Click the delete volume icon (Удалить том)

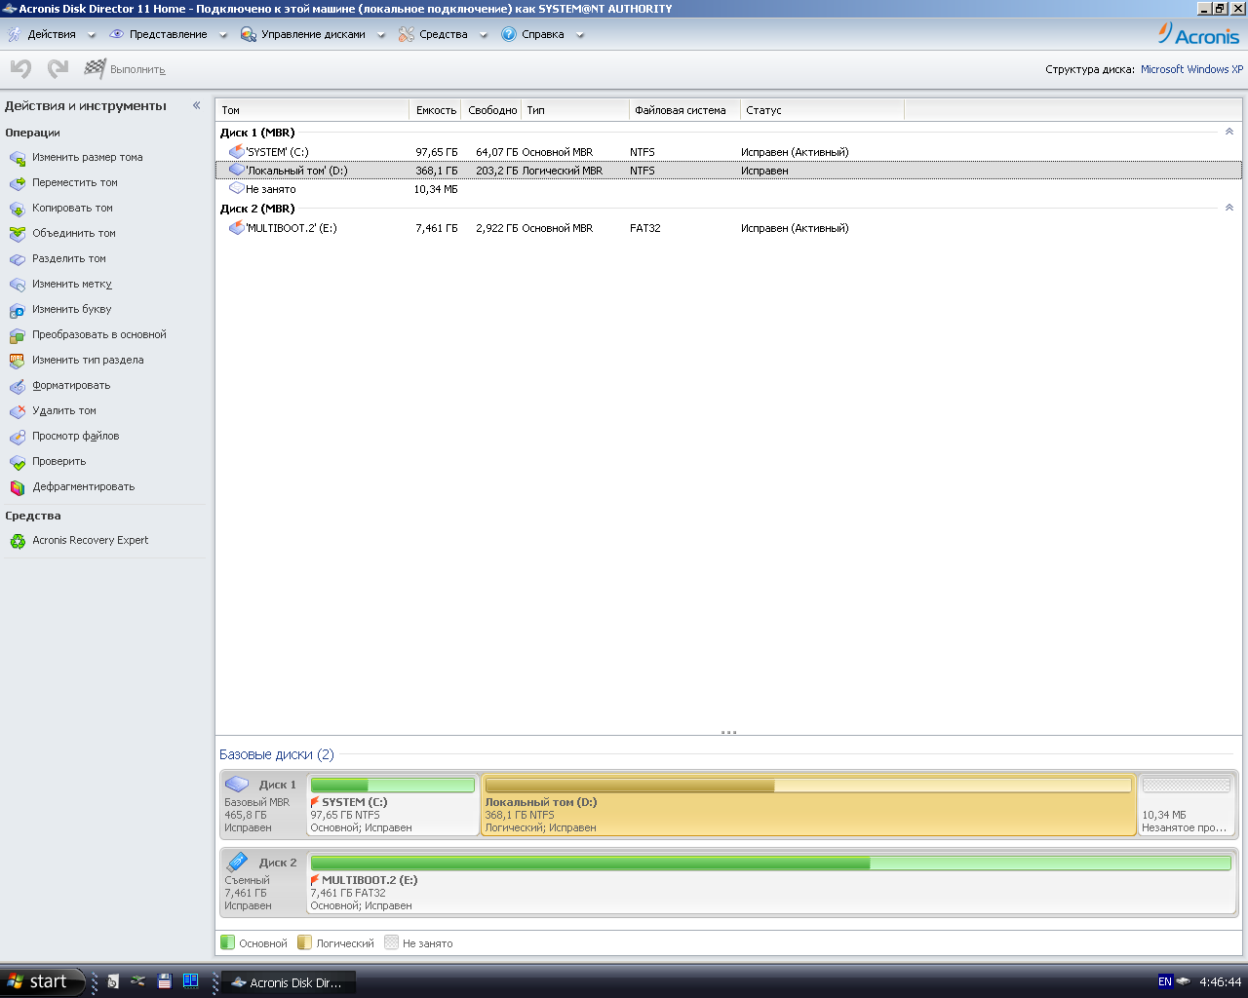click(18, 411)
